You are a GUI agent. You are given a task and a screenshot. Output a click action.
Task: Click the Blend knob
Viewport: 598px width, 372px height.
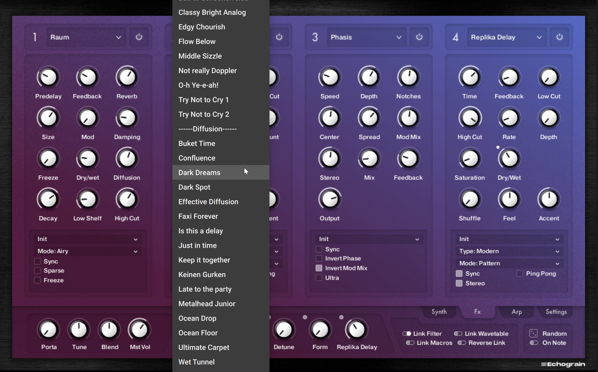point(109,330)
